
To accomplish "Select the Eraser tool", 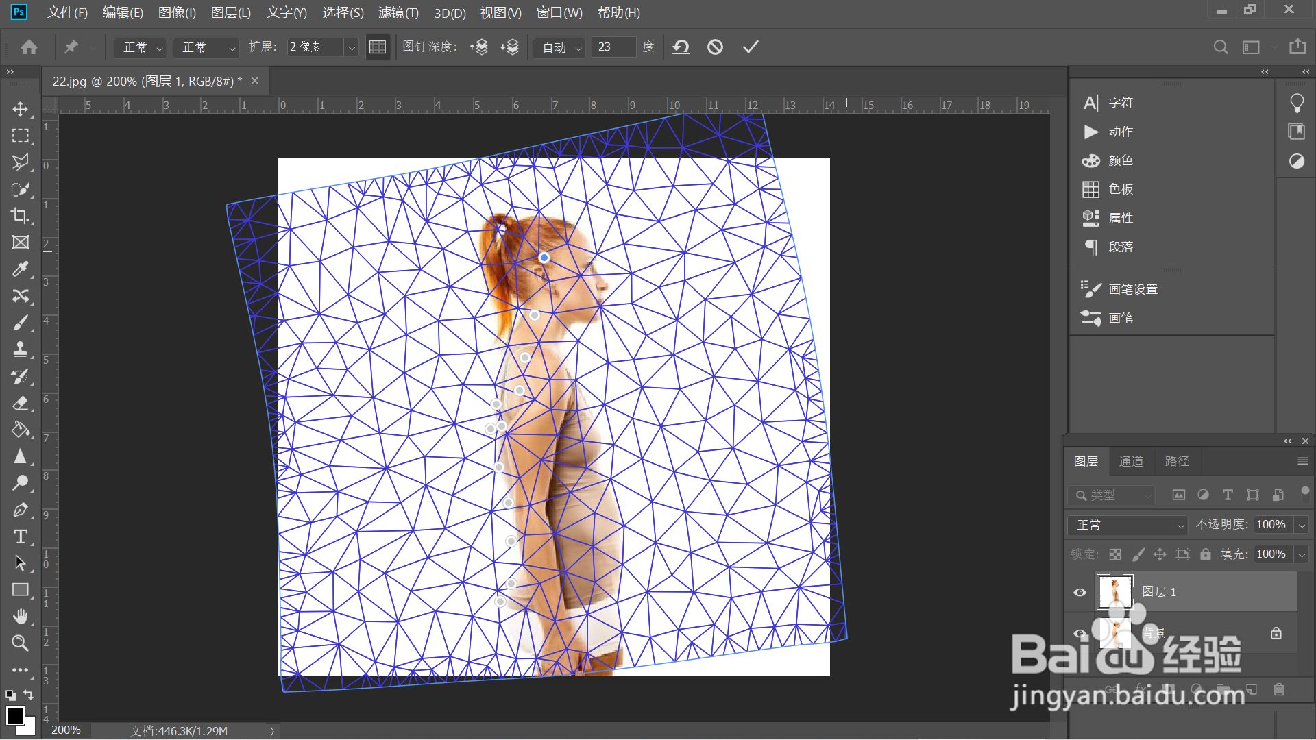I will click(x=21, y=403).
